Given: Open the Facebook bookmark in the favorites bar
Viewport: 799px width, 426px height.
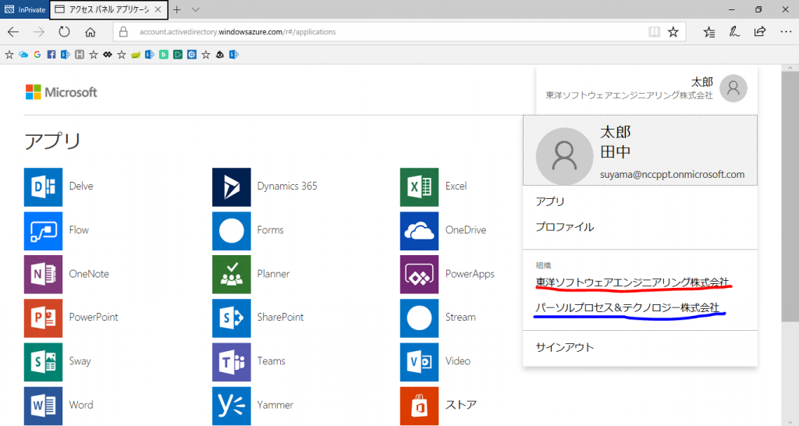Looking at the screenshot, I should point(51,55).
